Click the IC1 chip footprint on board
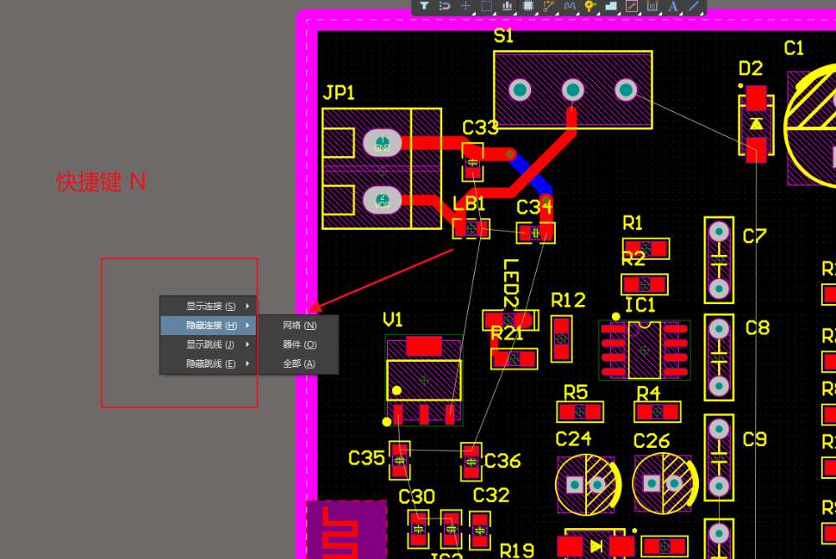This screenshot has width=836, height=559. pos(644,350)
